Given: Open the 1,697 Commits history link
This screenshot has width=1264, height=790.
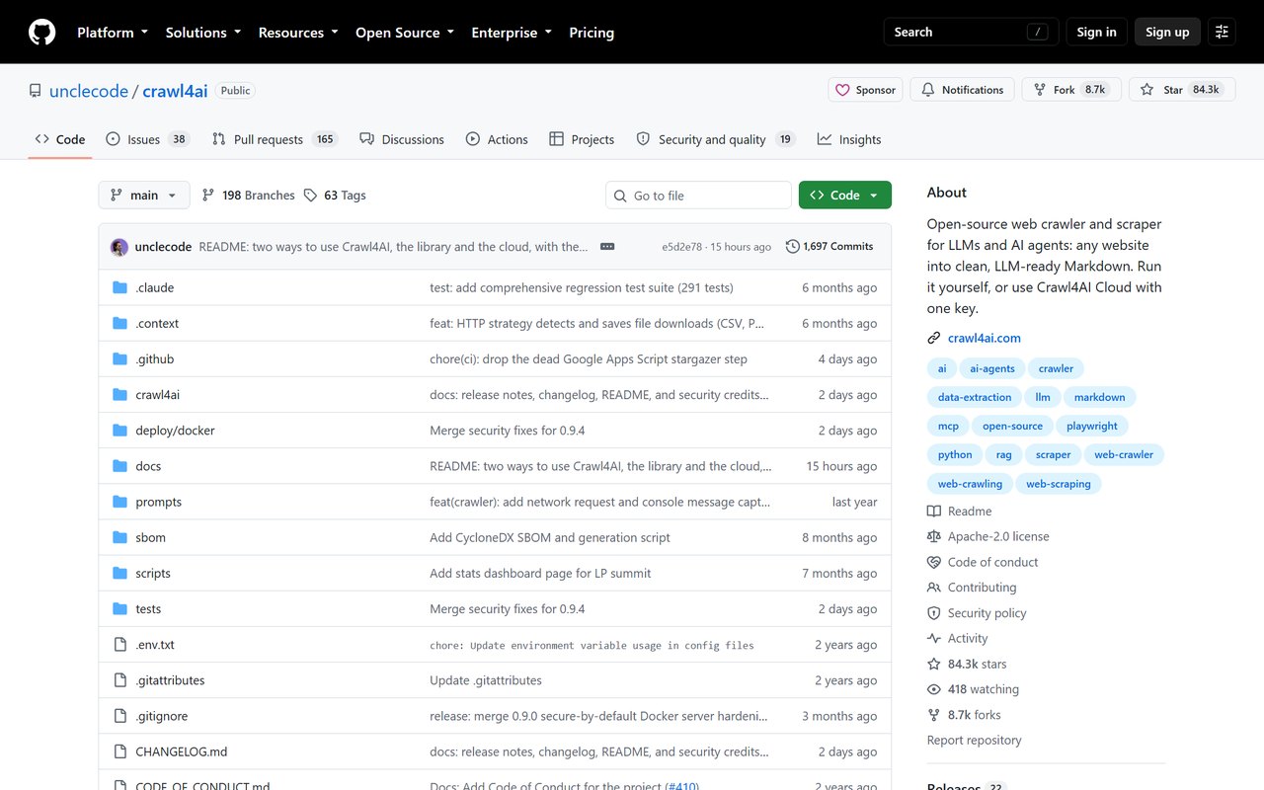Looking at the screenshot, I should [829, 247].
